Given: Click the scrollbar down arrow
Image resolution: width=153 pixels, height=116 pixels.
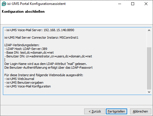Looking at the screenshot, I should pos(149,92).
